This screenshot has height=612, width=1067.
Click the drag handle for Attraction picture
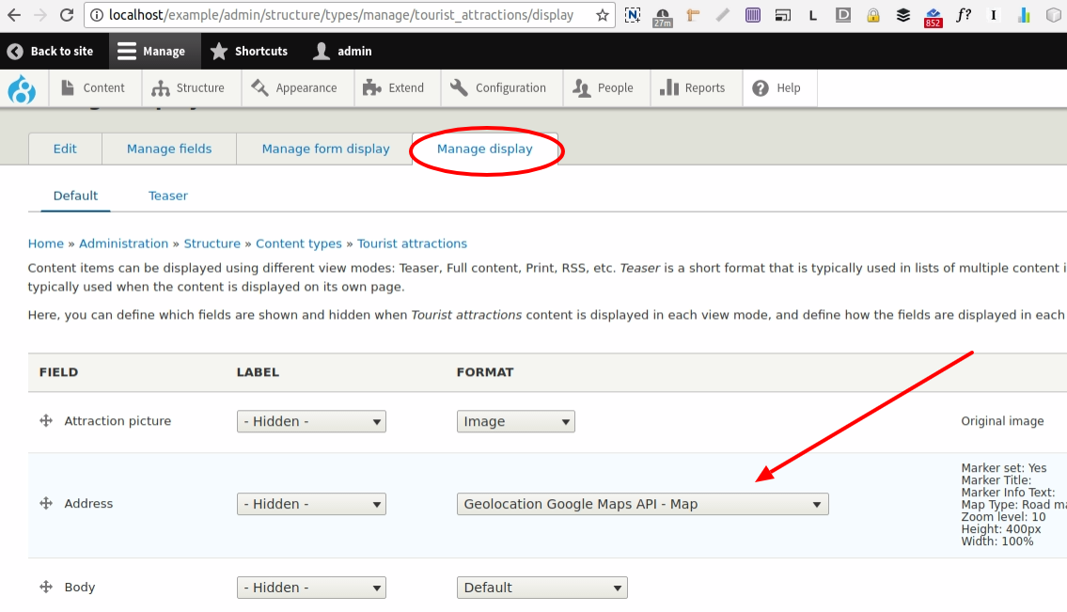(x=45, y=421)
